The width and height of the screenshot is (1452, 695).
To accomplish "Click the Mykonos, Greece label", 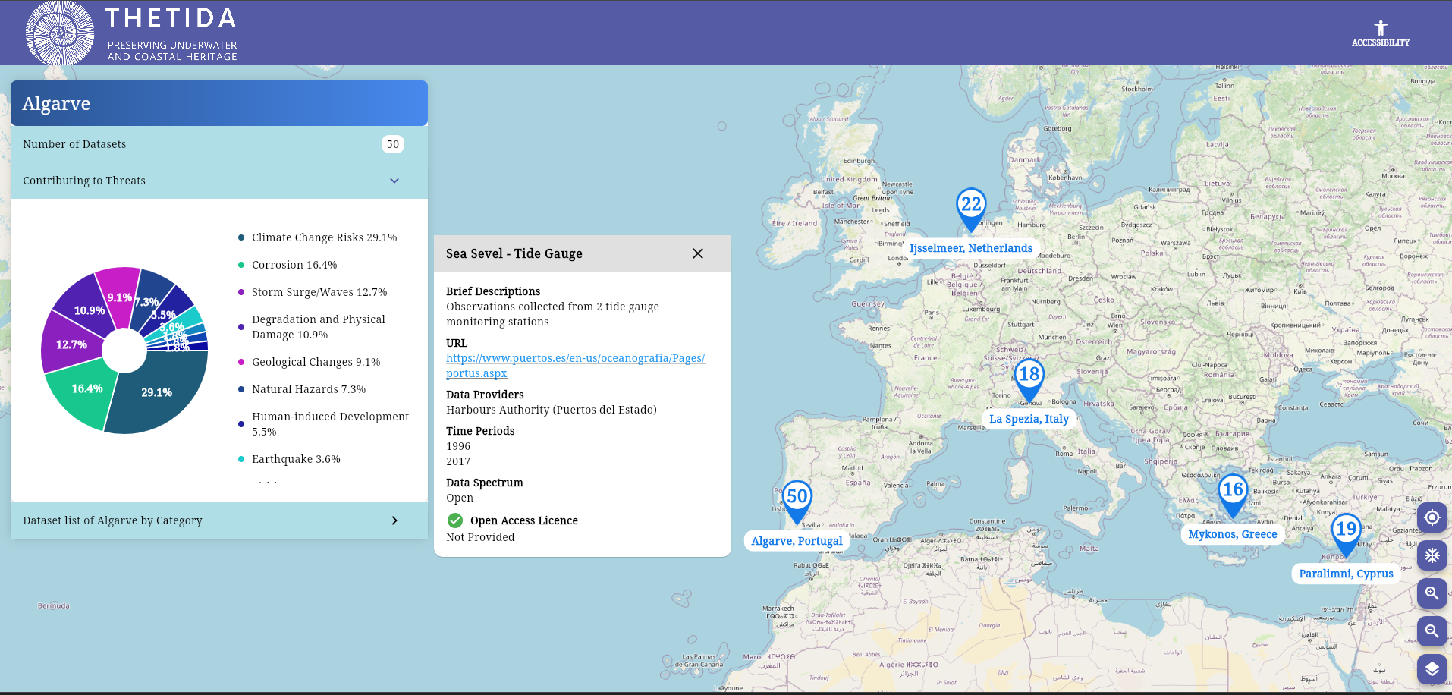I will click(x=1232, y=534).
